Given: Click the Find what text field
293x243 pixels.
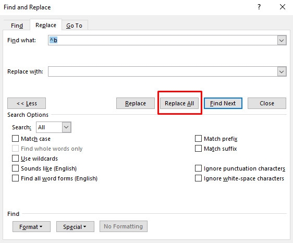Looking at the screenshot, I should pyautogui.click(x=163, y=40).
